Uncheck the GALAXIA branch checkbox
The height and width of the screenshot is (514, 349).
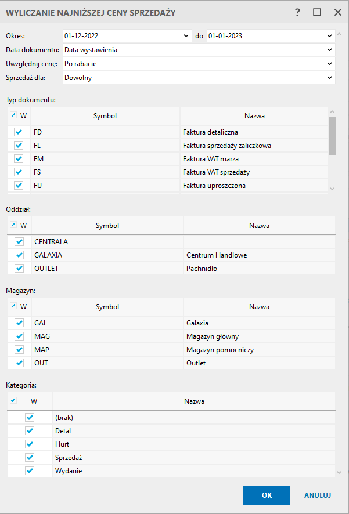19,255
